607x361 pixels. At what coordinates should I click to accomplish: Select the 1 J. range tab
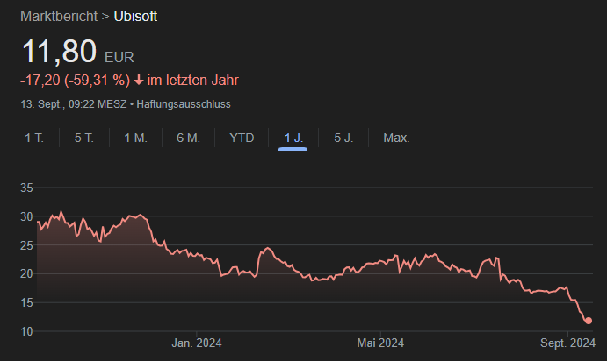[293, 138]
